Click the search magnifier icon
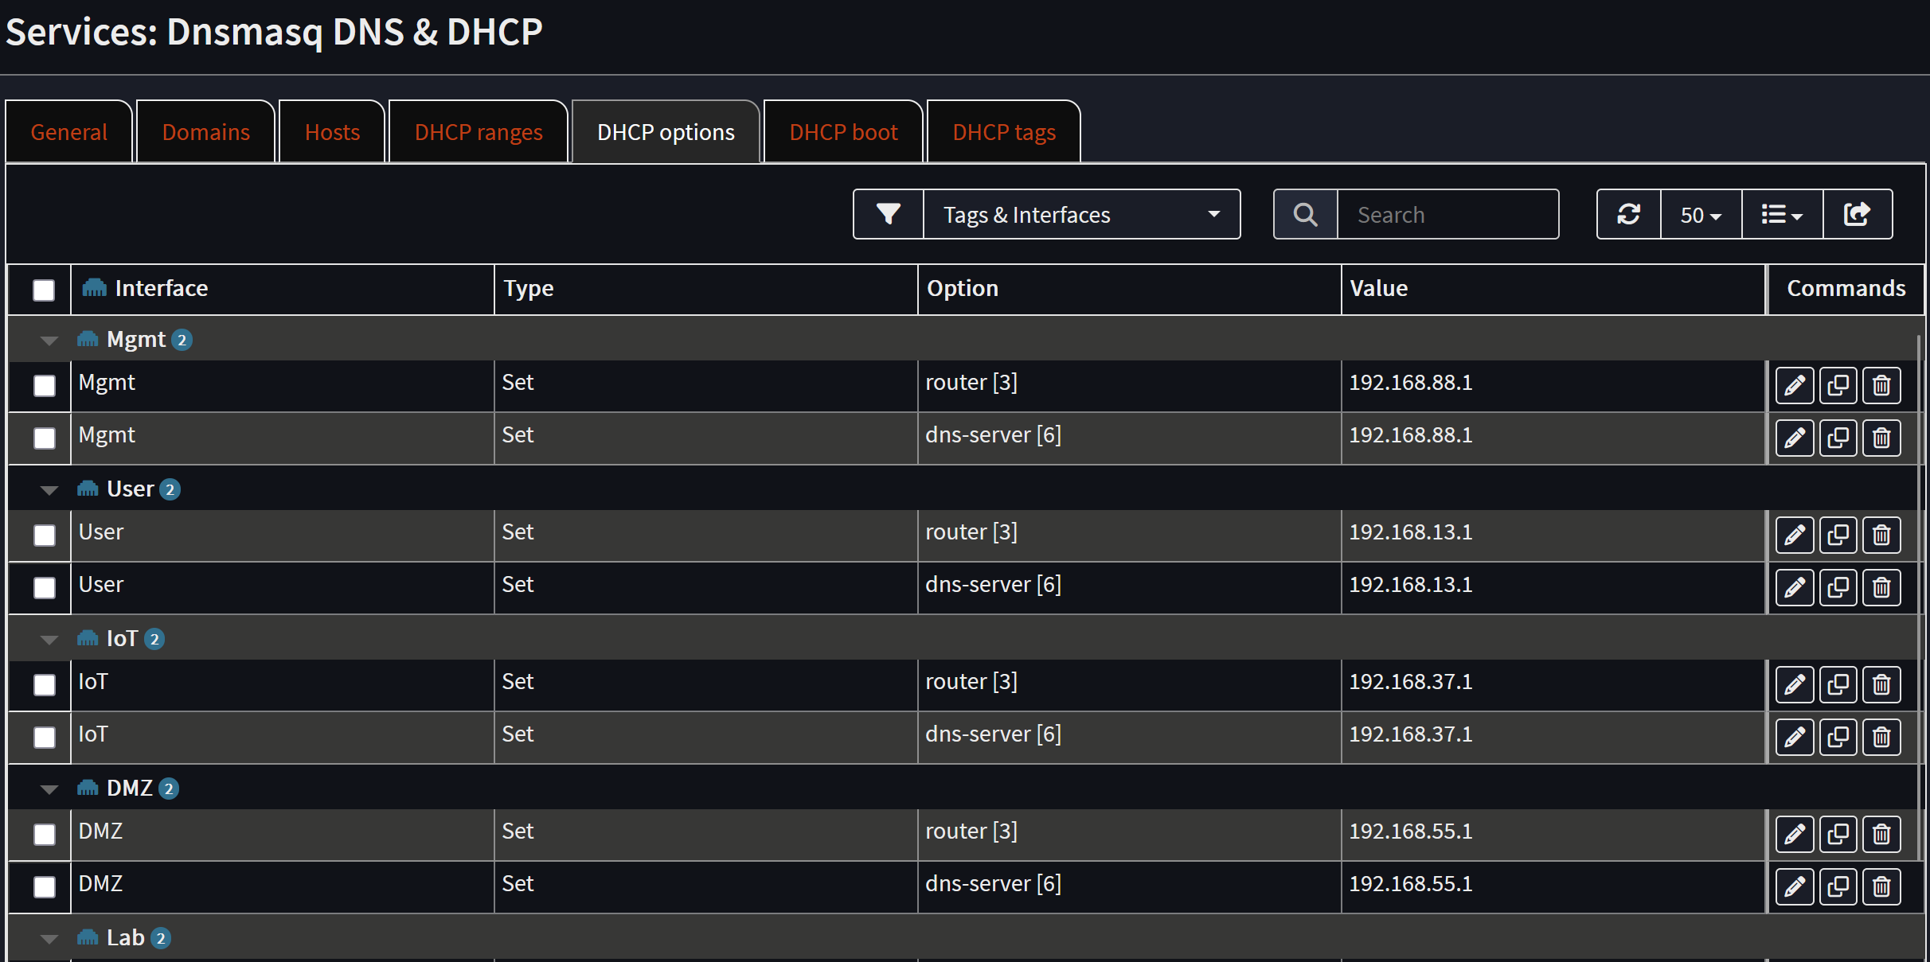This screenshot has height=962, width=1930. click(1305, 214)
